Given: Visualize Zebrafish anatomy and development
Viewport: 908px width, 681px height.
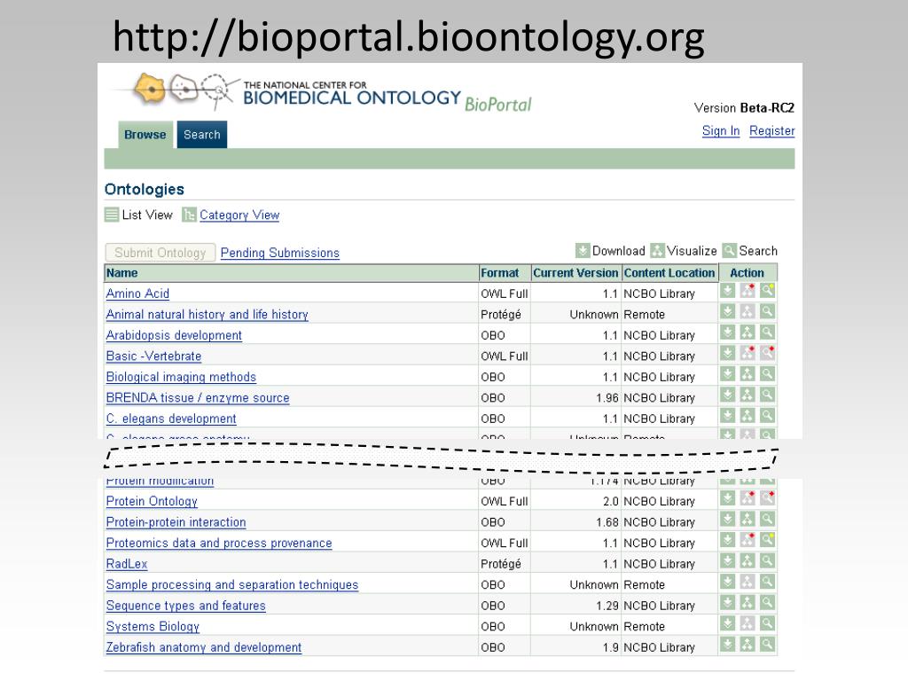Looking at the screenshot, I should [748, 644].
